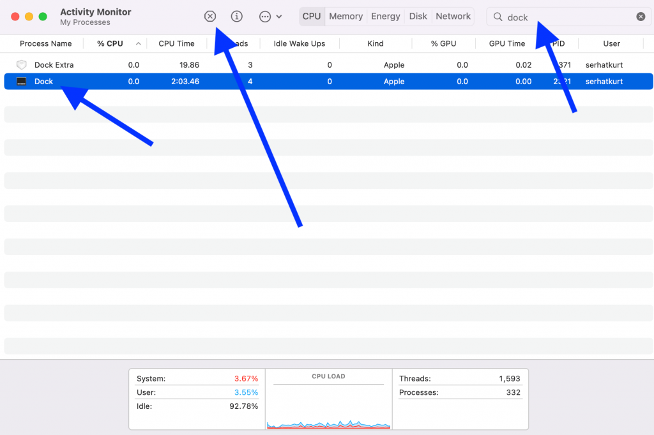The width and height of the screenshot is (654, 435).
Task: Click the Threads total "1,593"
Action: 510,378
